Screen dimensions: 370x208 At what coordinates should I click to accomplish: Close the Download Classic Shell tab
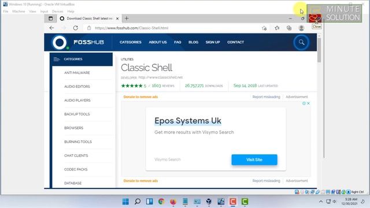tap(117, 18)
